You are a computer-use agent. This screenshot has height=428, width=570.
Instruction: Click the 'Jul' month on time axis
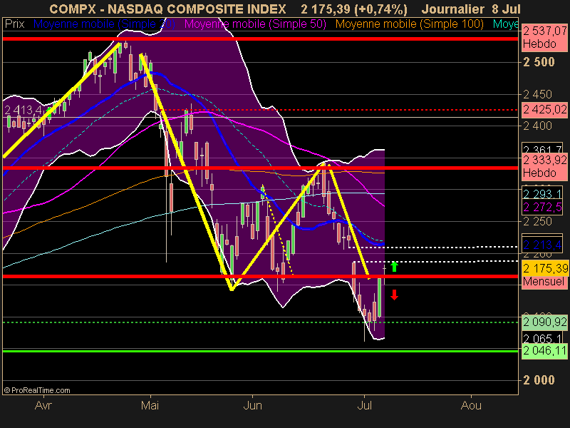pyautogui.click(x=365, y=405)
